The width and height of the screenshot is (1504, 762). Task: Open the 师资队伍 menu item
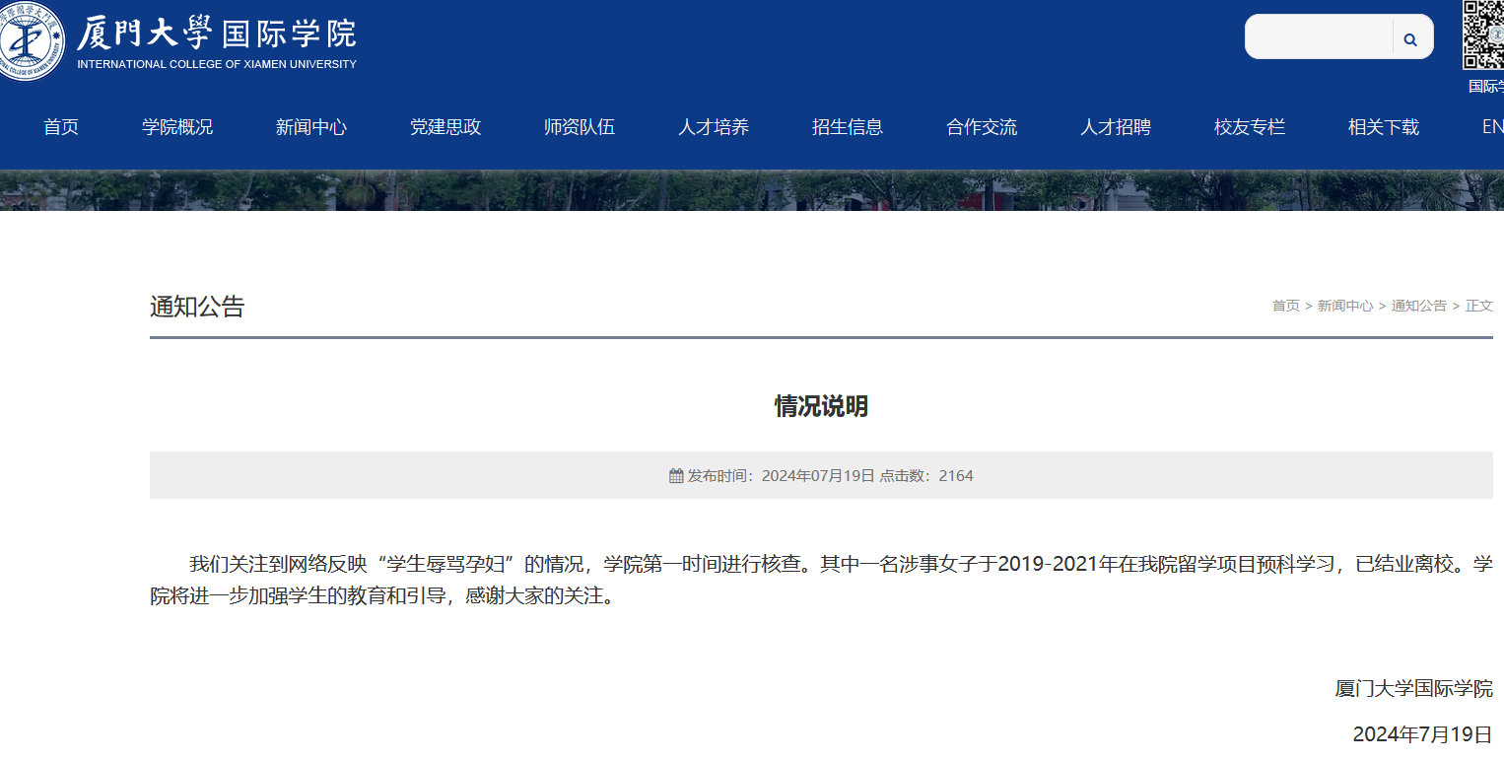coord(580,127)
